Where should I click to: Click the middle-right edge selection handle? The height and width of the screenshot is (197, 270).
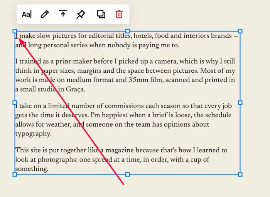point(240,103)
